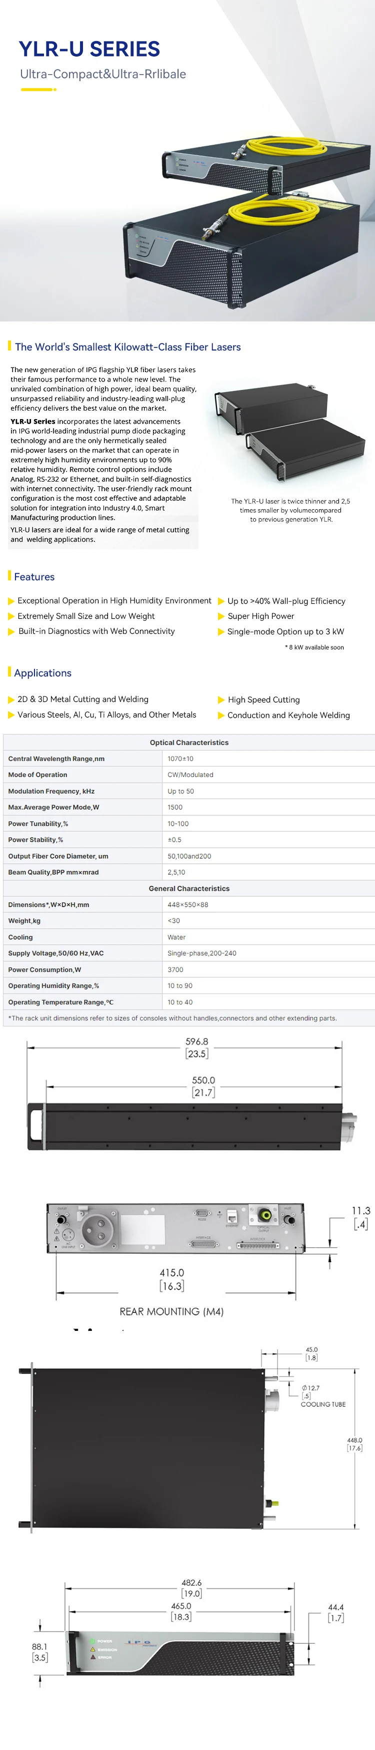Click the YLR-U SERIES title
This screenshot has width=375, height=1750.
89,50
